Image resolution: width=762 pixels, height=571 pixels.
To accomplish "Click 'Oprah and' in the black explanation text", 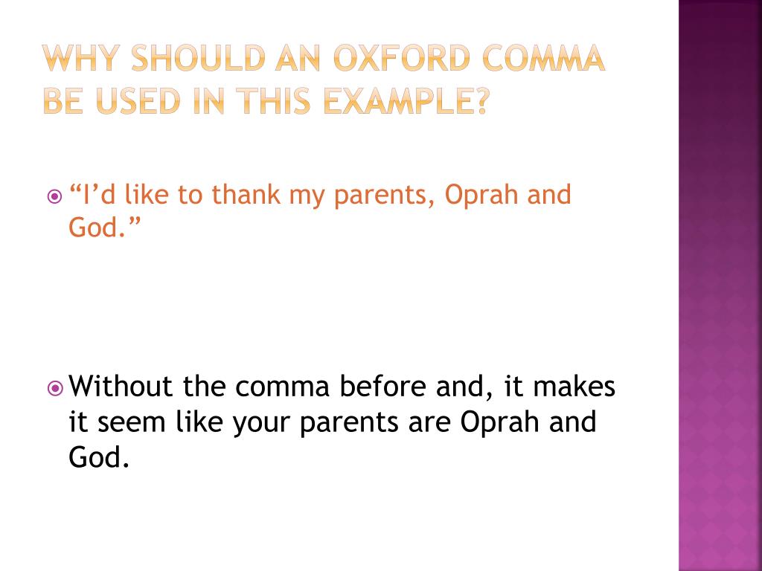I will 528,422.
